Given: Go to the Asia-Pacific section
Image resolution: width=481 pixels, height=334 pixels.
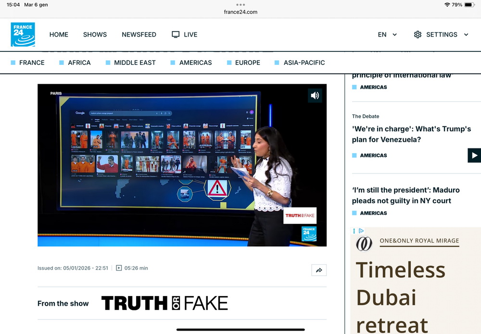Looking at the screenshot, I should (x=304, y=62).
